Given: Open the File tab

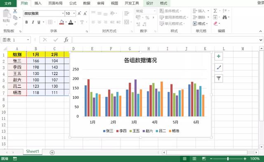Looking at the screenshot, I should pyautogui.click(x=8, y=3).
